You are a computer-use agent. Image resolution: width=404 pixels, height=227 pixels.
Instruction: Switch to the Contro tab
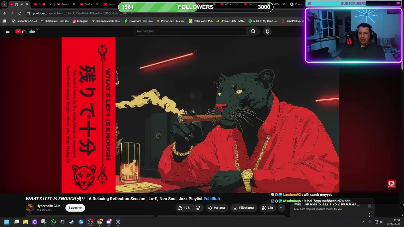296,4
